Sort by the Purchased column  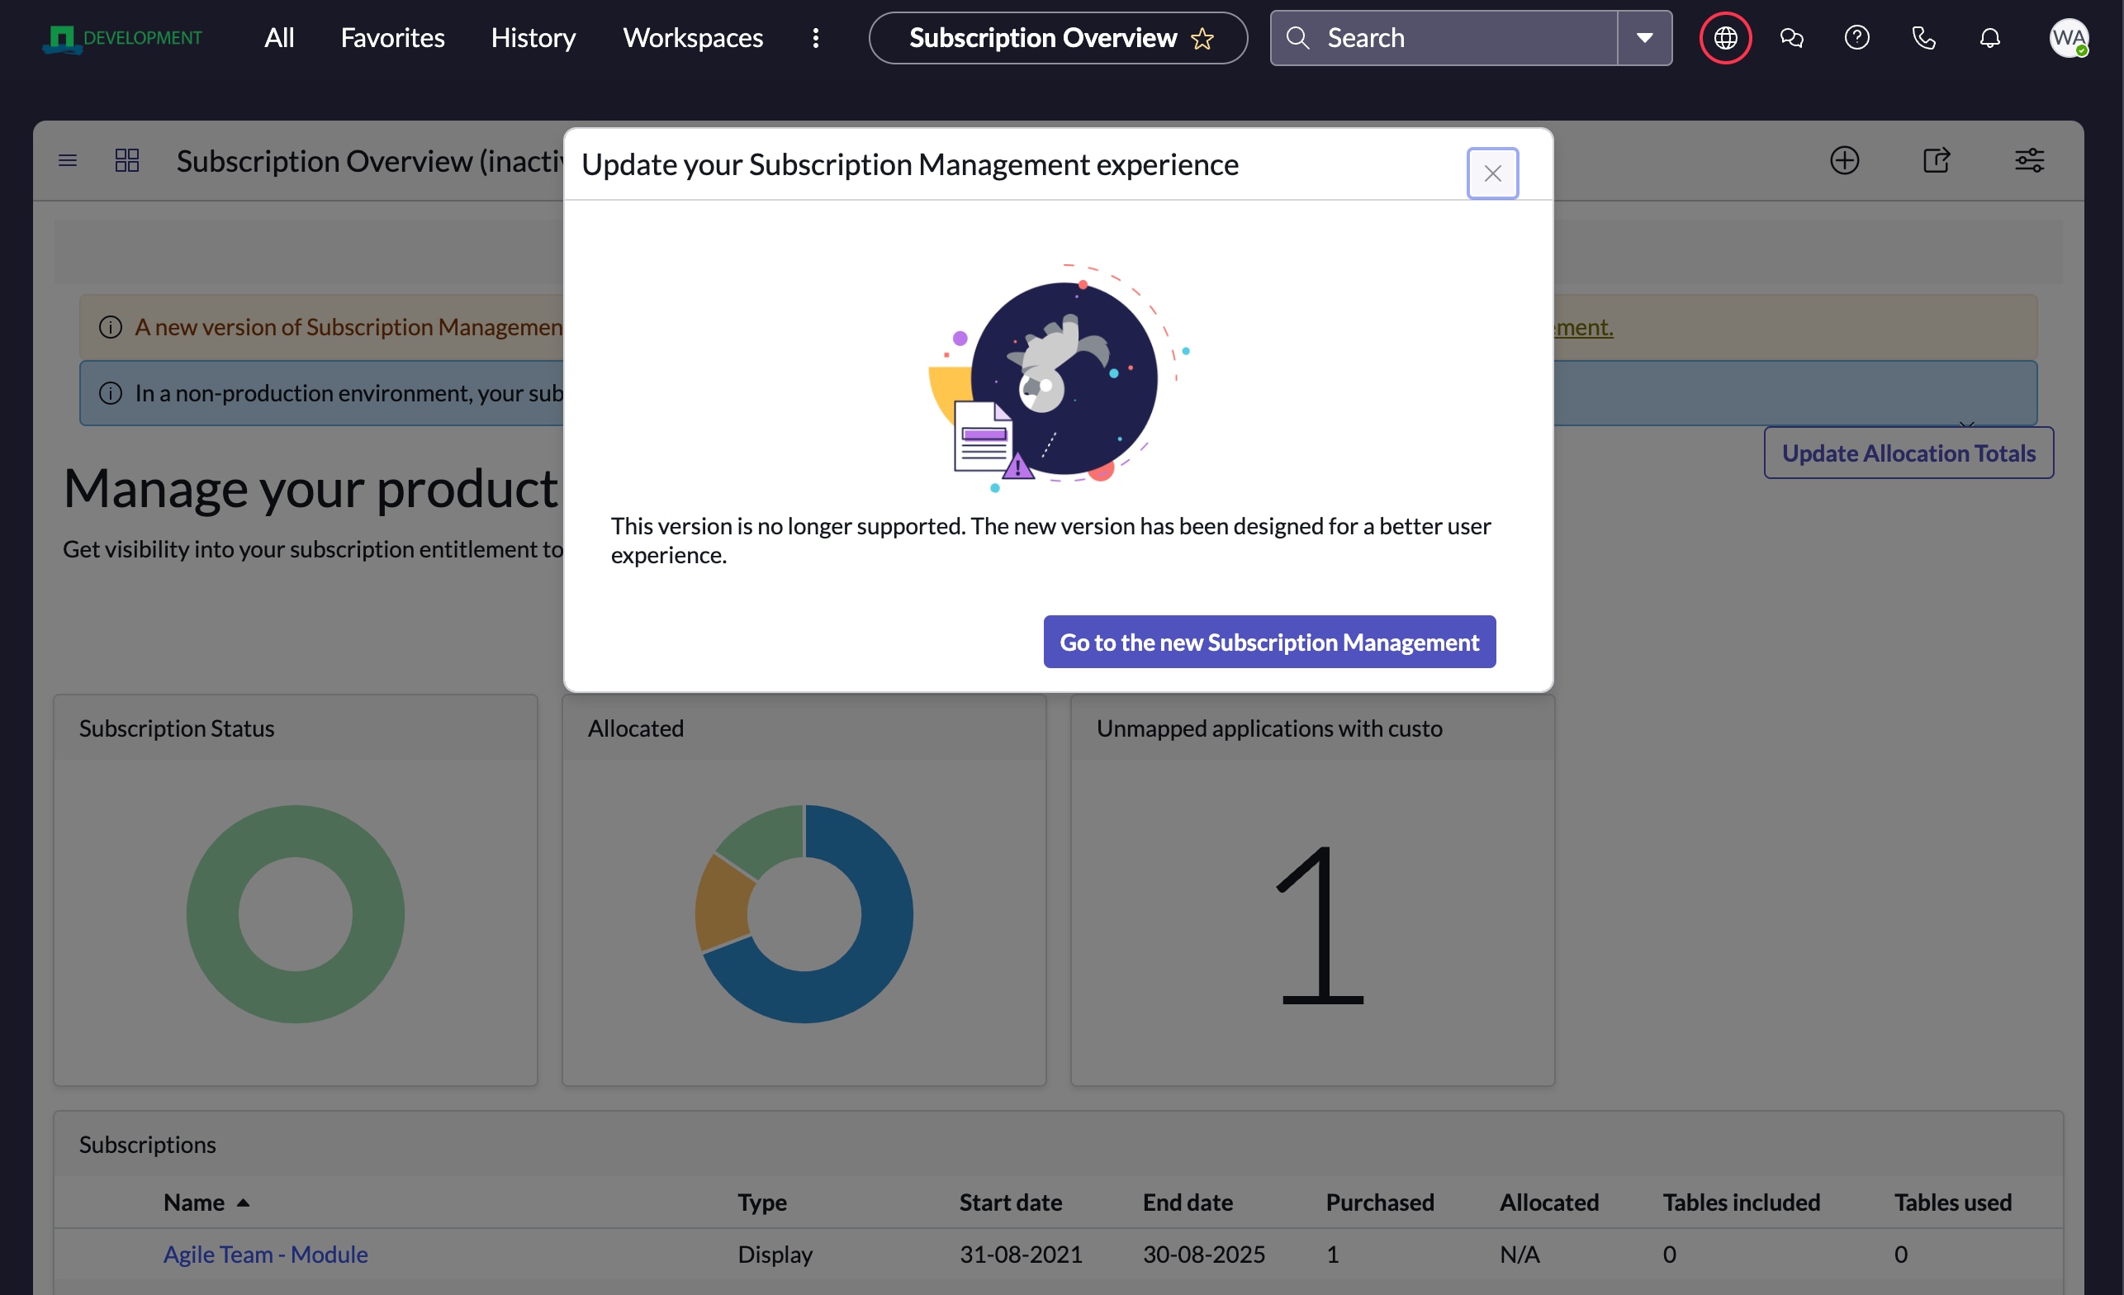point(1379,1202)
